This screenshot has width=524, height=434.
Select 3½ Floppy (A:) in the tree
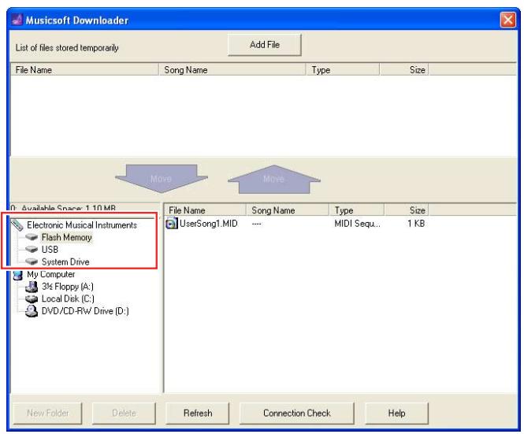68,287
